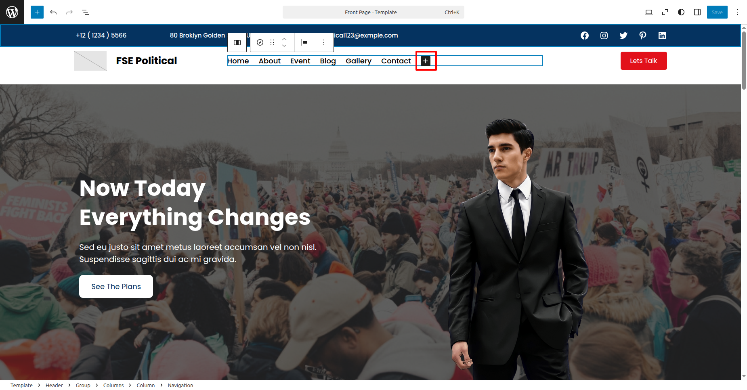Click the WordPress logo icon
The width and height of the screenshot is (747, 390).
point(12,12)
